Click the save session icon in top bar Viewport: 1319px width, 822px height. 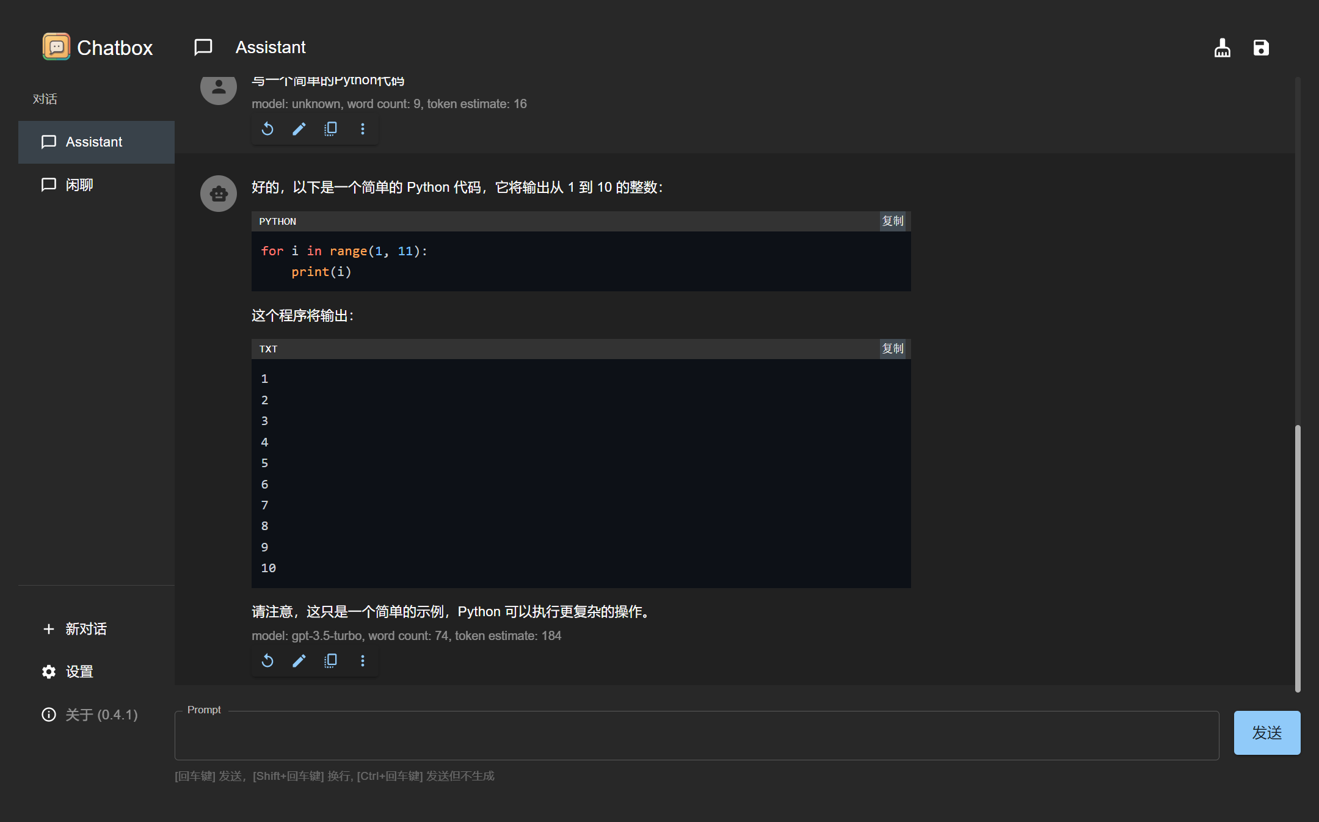coord(1261,47)
